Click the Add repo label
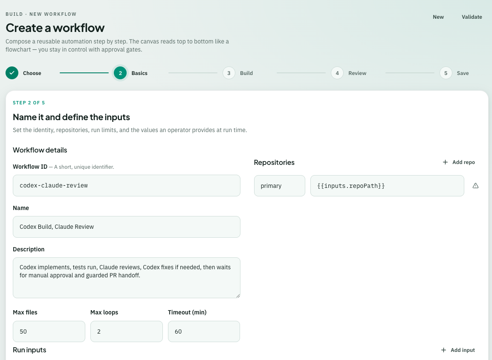This screenshot has width=492, height=360. (463, 162)
